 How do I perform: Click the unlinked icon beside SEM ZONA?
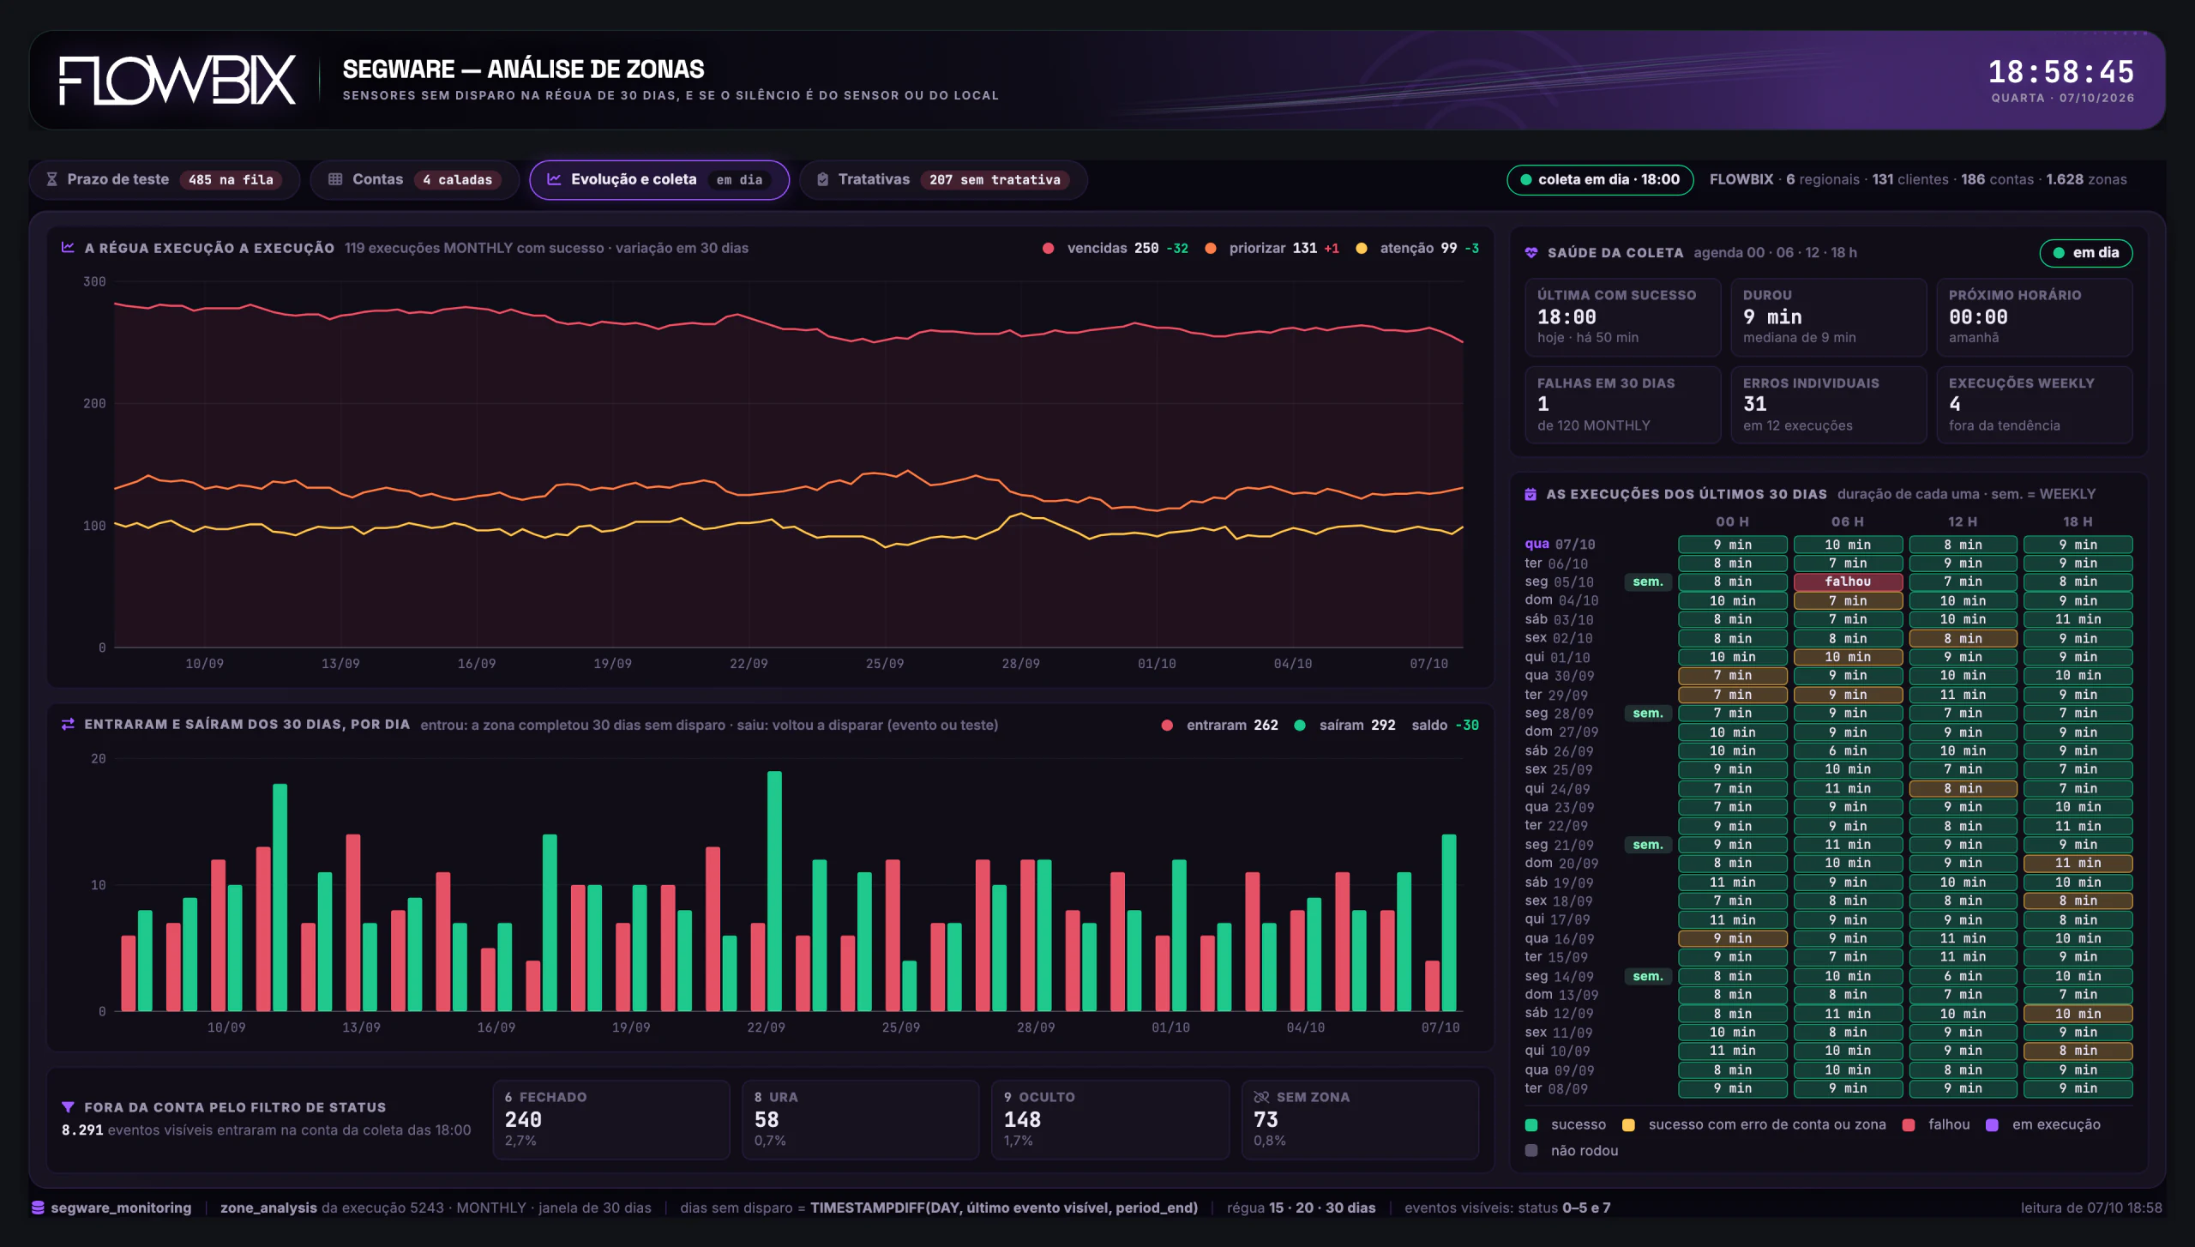click(x=1261, y=1097)
